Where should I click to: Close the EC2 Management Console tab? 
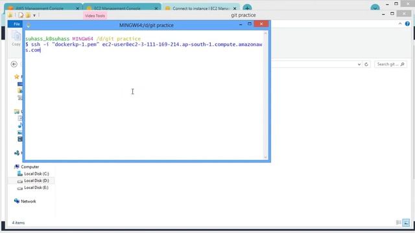156,8
